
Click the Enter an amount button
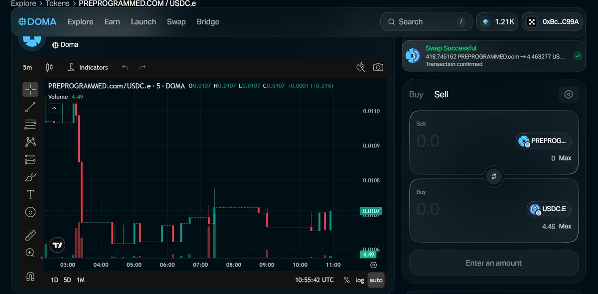[494, 263]
